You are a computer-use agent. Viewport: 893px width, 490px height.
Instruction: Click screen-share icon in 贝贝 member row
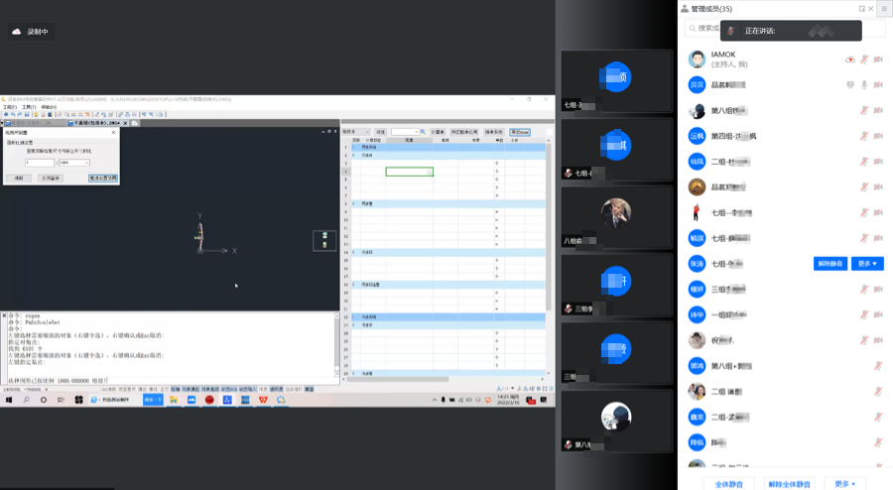[850, 84]
